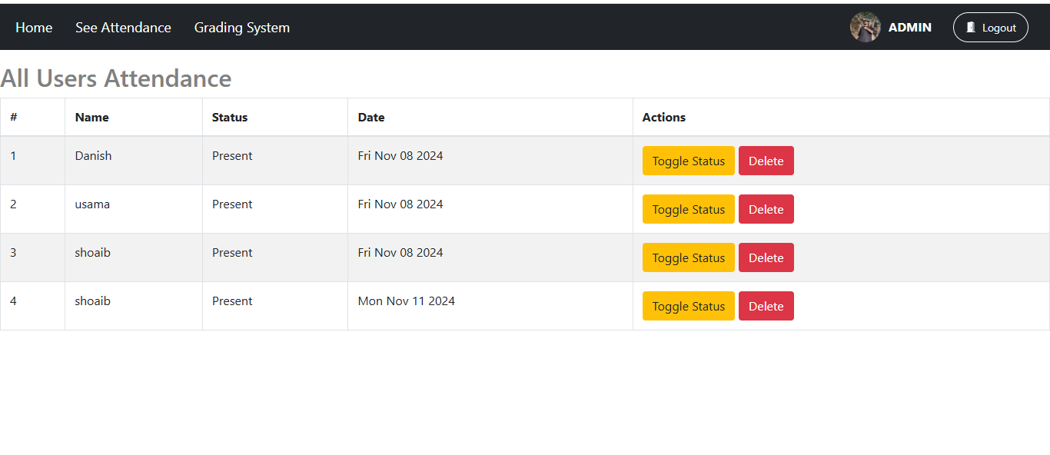Click the Date column header
This screenshot has width=1050, height=455.
[371, 118]
